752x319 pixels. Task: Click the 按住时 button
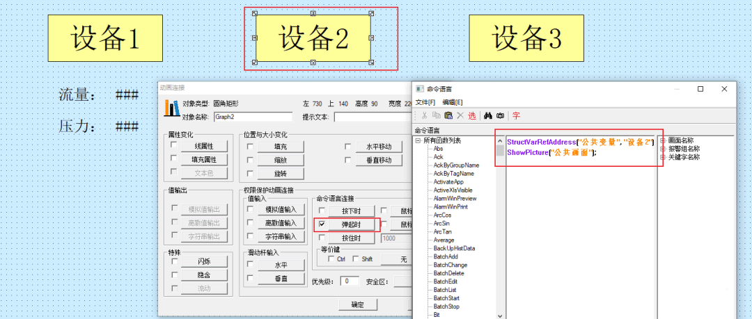[x=351, y=238]
